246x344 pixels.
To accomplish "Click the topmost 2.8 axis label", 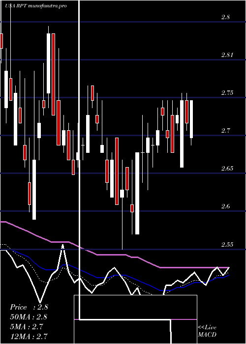I will point(225,17).
